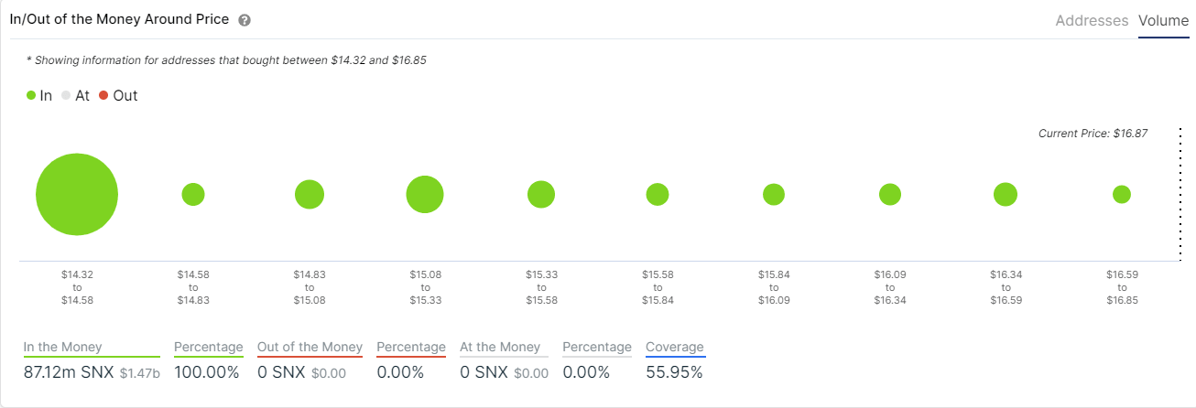This screenshot has height=408, width=1196.
Task: Toggle the gray At legend item
Action: point(75,95)
